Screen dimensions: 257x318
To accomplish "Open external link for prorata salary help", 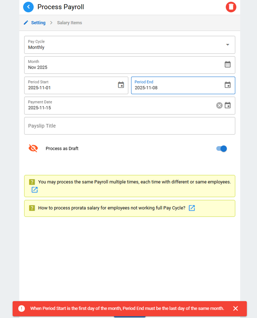I will coord(192,208).
